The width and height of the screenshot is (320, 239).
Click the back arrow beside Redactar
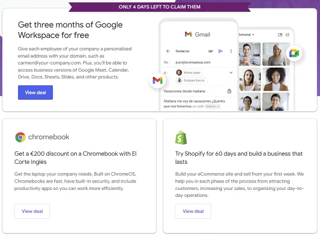[x=168, y=51]
